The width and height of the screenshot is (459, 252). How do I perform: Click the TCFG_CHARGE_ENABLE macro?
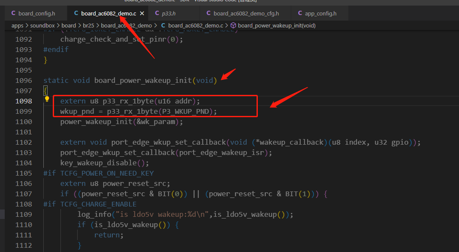click(98, 204)
